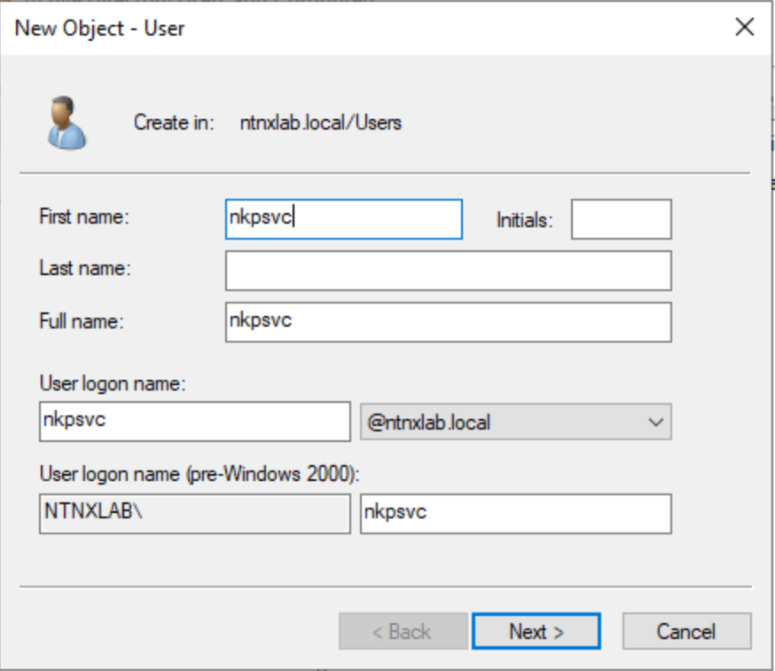Focus the First name text field
This screenshot has width=775, height=671.
coord(344,219)
